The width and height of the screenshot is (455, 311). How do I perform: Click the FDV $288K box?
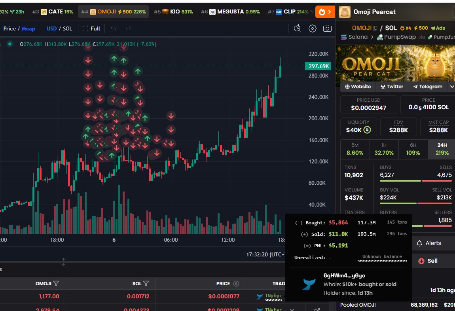tap(398, 127)
